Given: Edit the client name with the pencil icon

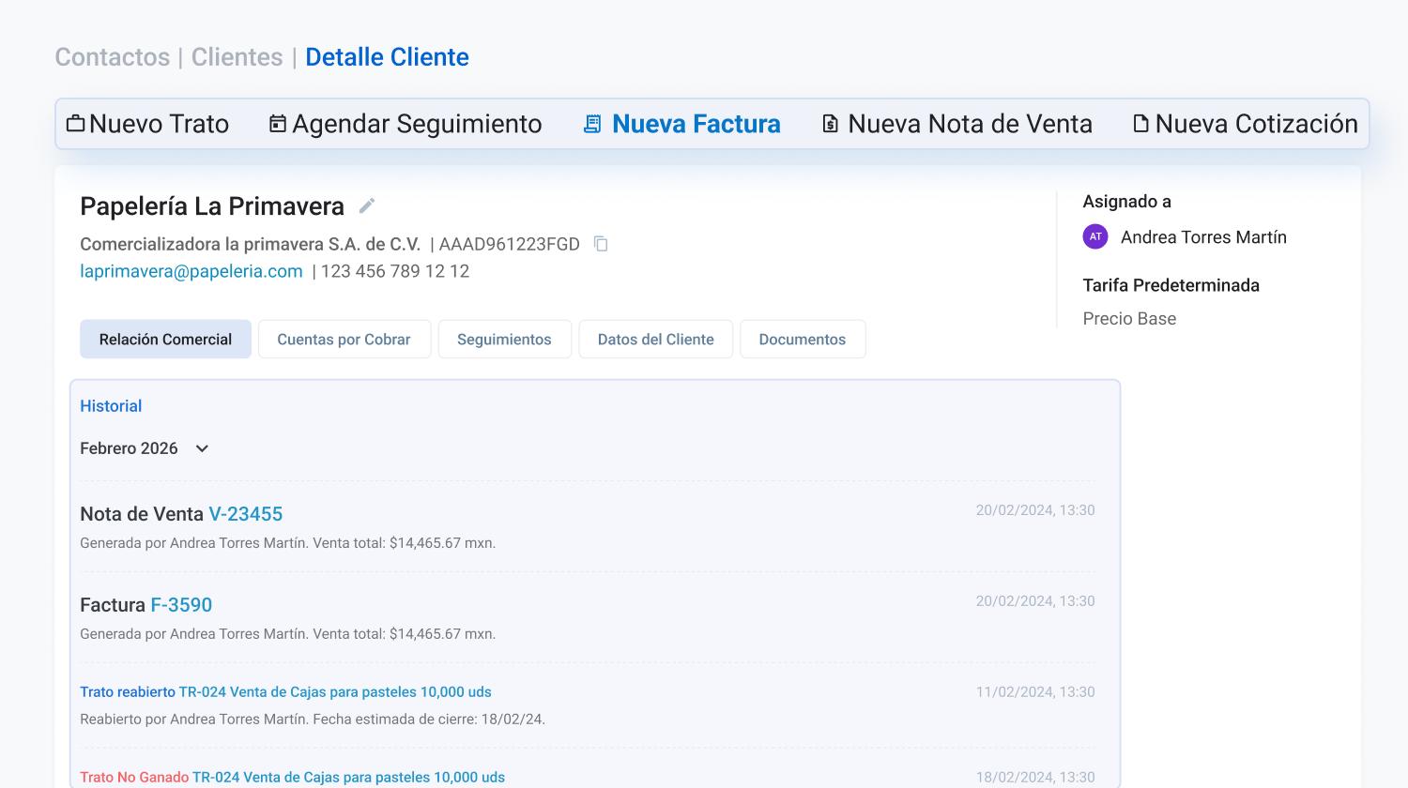Looking at the screenshot, I should click(x=367, y=205).
